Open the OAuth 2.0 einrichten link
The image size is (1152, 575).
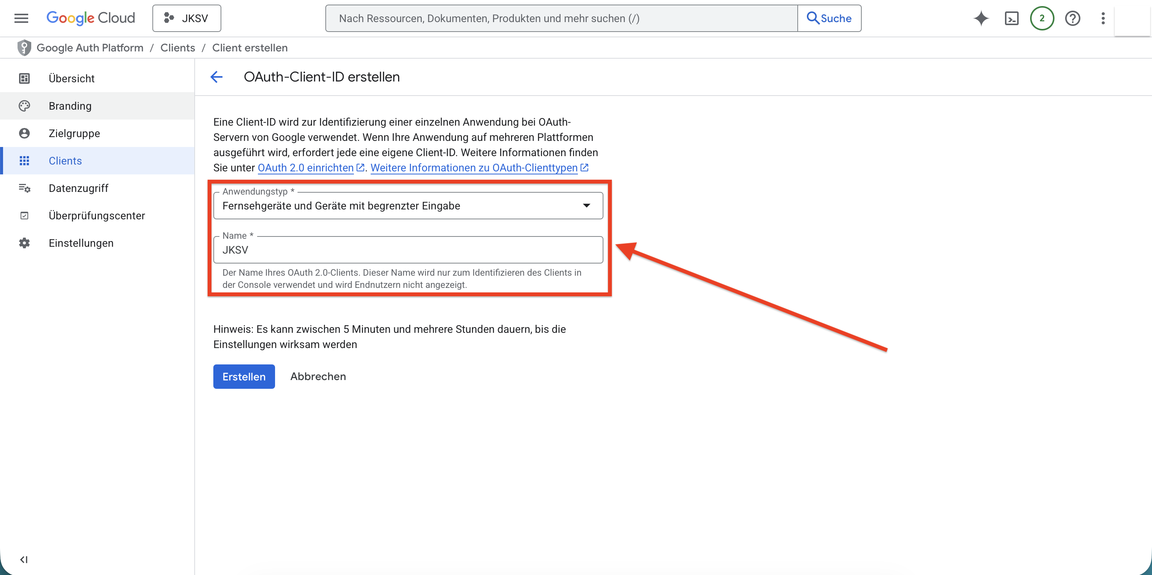coord(306,168)
